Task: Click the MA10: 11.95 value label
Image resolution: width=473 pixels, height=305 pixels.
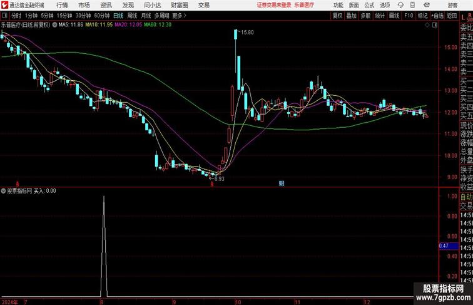Action: pos(99,25)
